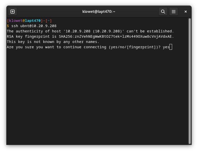Click the klowet@lapt470 window title
Screen dimensions: 198x152
tap(99, 12)
